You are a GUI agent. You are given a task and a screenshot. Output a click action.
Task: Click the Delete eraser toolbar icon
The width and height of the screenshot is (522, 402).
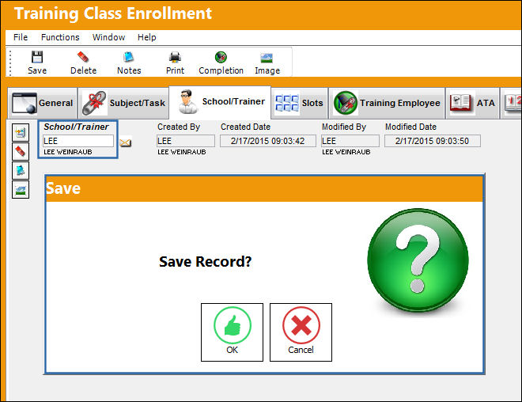[83, 57]
